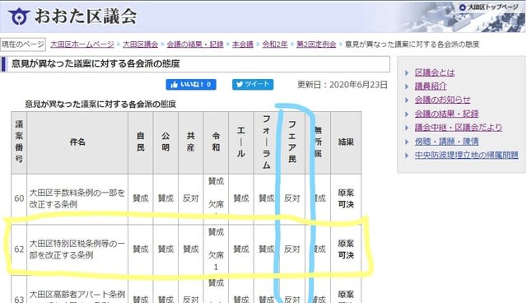Go to 大田区議会 breadcrumb link
This screenshot has height=303, width=527.
[x=140, y=44]
